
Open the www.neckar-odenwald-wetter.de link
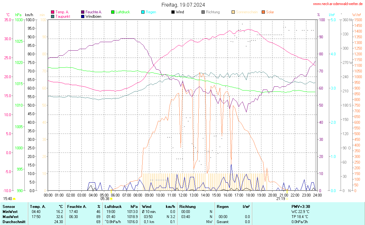pyautogui.click(x=337, y=4)
